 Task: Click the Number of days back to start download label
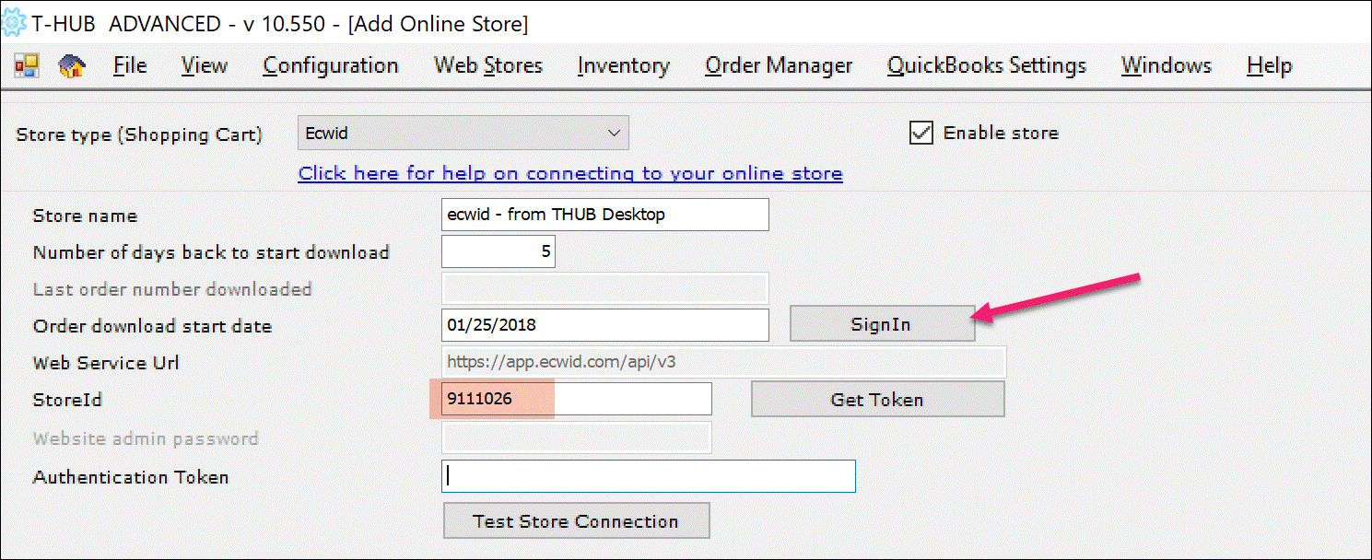(x=211, y=252)
